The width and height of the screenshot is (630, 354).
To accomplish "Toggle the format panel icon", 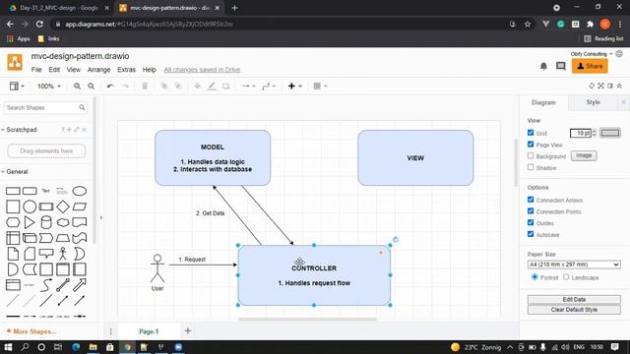I will pos(610,86).
